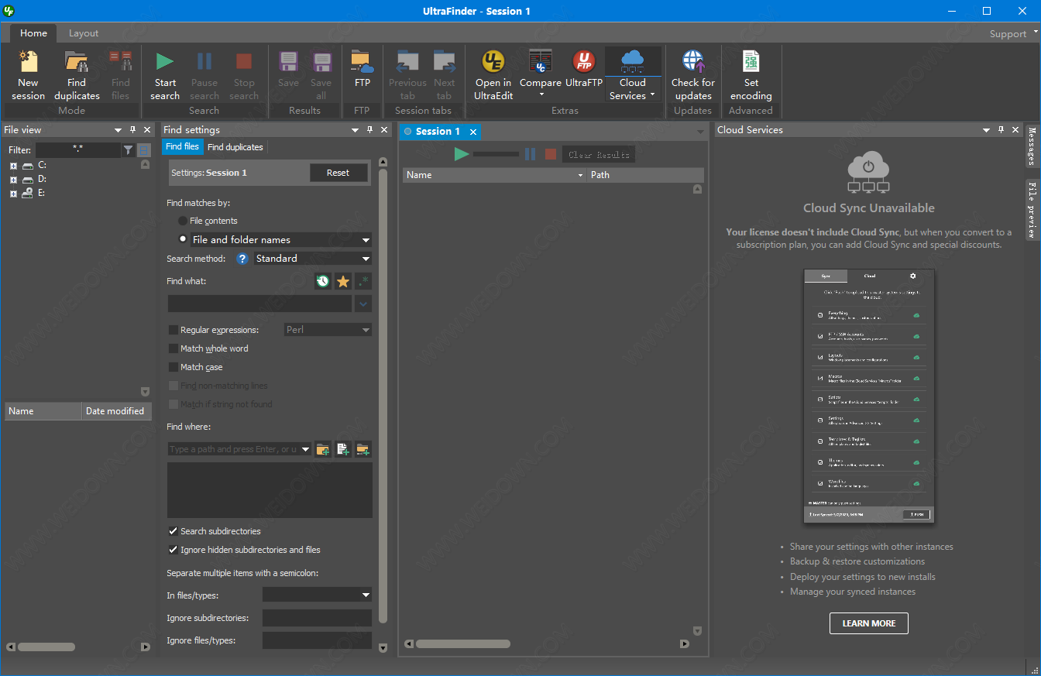The height and width of the screenshot is (676, 1041).
Task: Expand the C: drive in File view
Action: pos(13,166)
